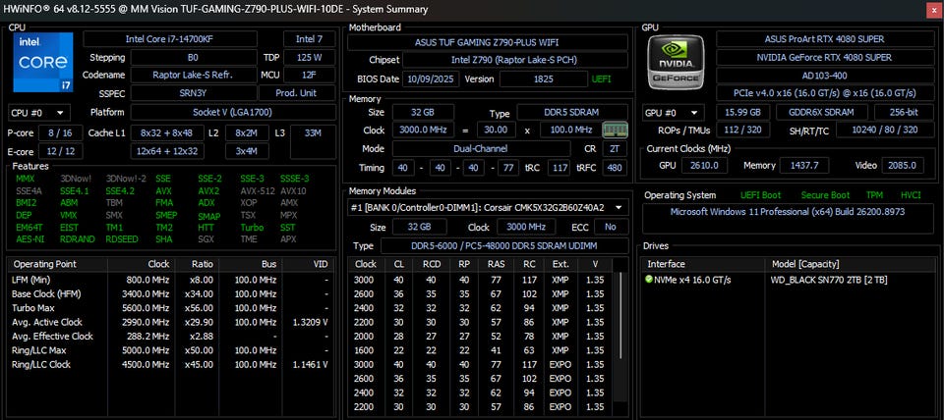
Task: Click the BIOS Date 10/09/2025 field
Action: pos(431,79)
